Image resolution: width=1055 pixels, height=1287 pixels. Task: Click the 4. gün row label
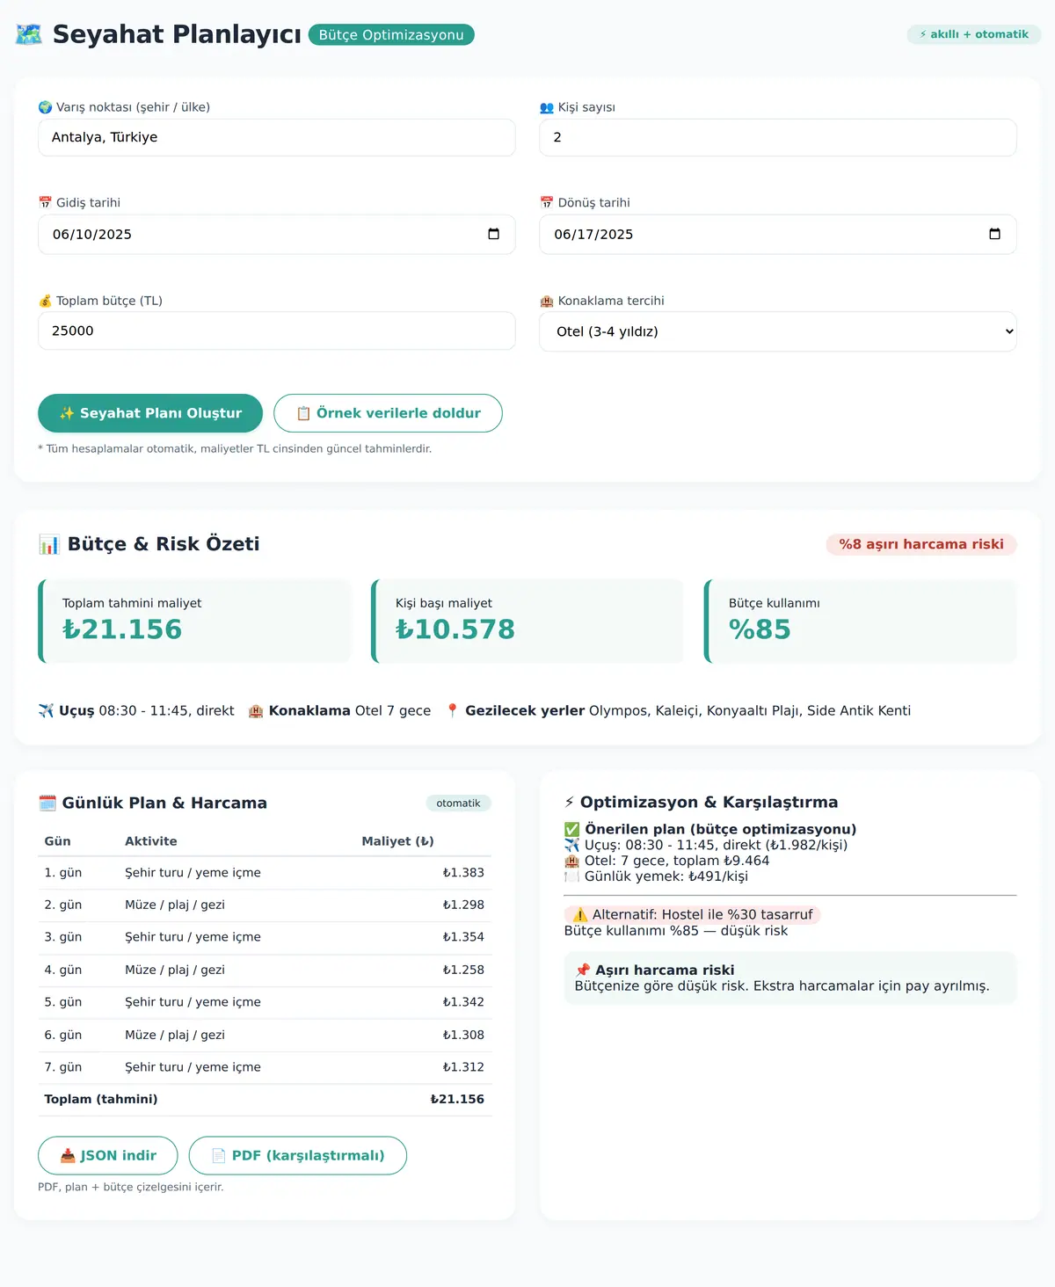click(63, 970)
